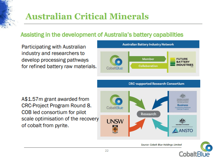
Task: Click 'CRC-Project Program Round 8.' text
Action: (57, 106)
